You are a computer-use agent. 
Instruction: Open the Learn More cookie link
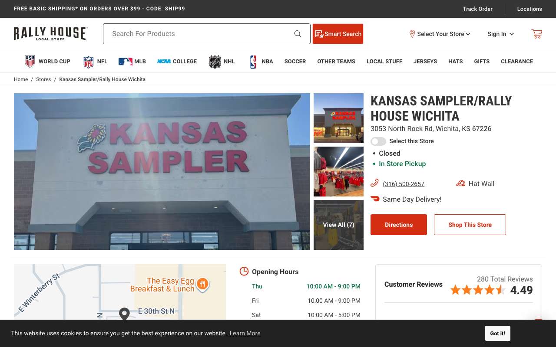click(x=245, y=333)
